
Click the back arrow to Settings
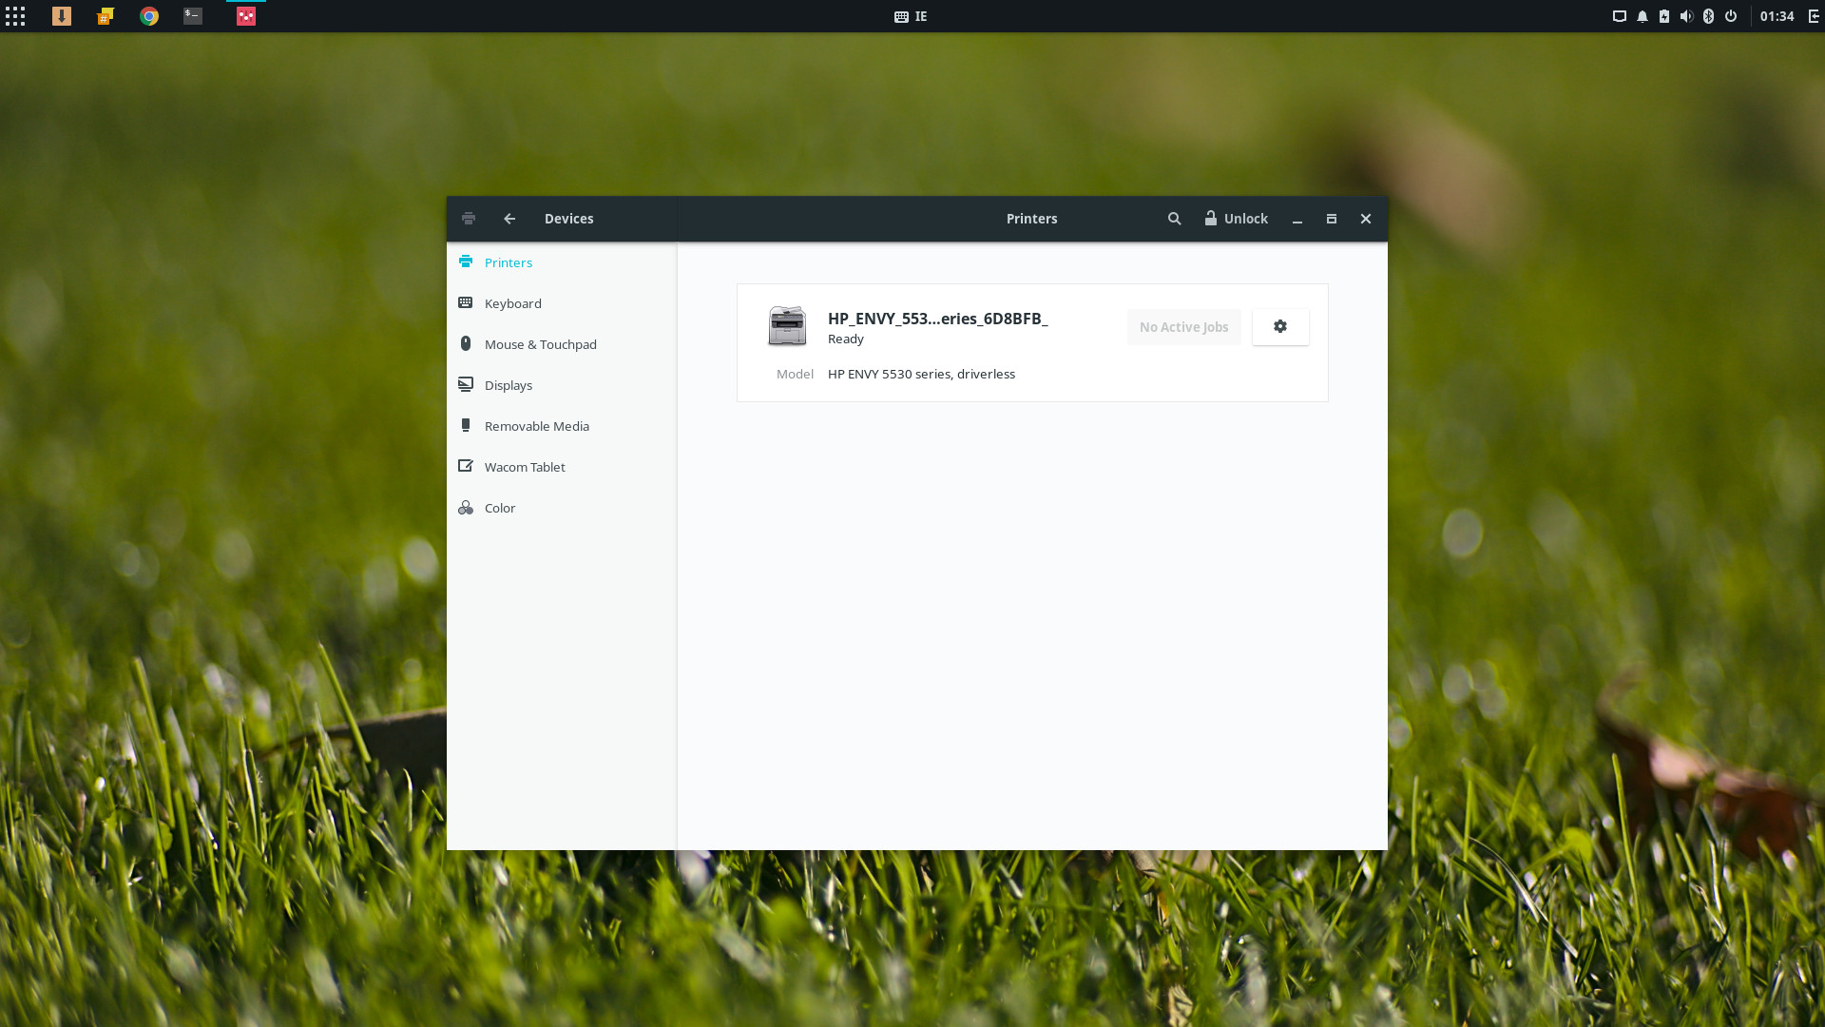pos(509,219)
